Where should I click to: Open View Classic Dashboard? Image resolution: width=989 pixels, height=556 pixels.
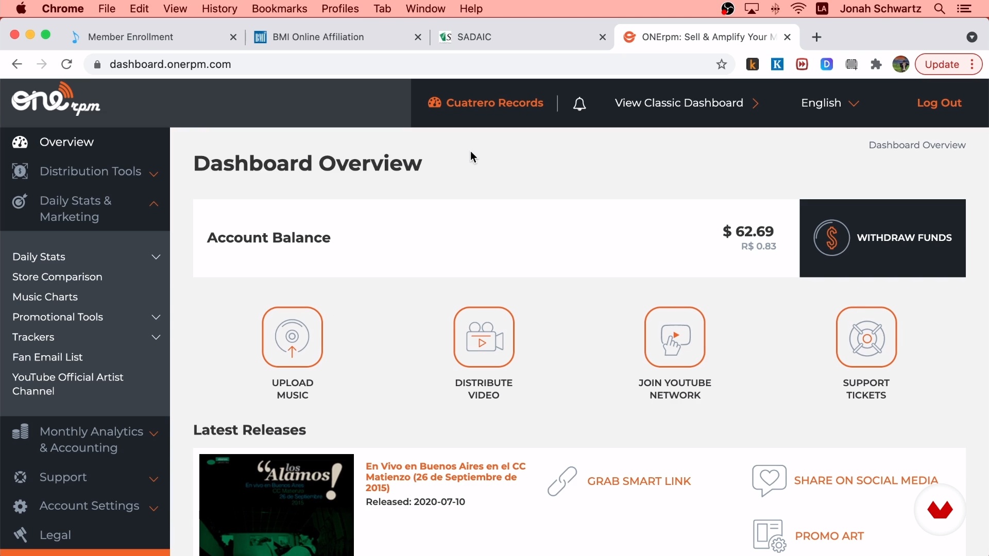click(687, 103)
